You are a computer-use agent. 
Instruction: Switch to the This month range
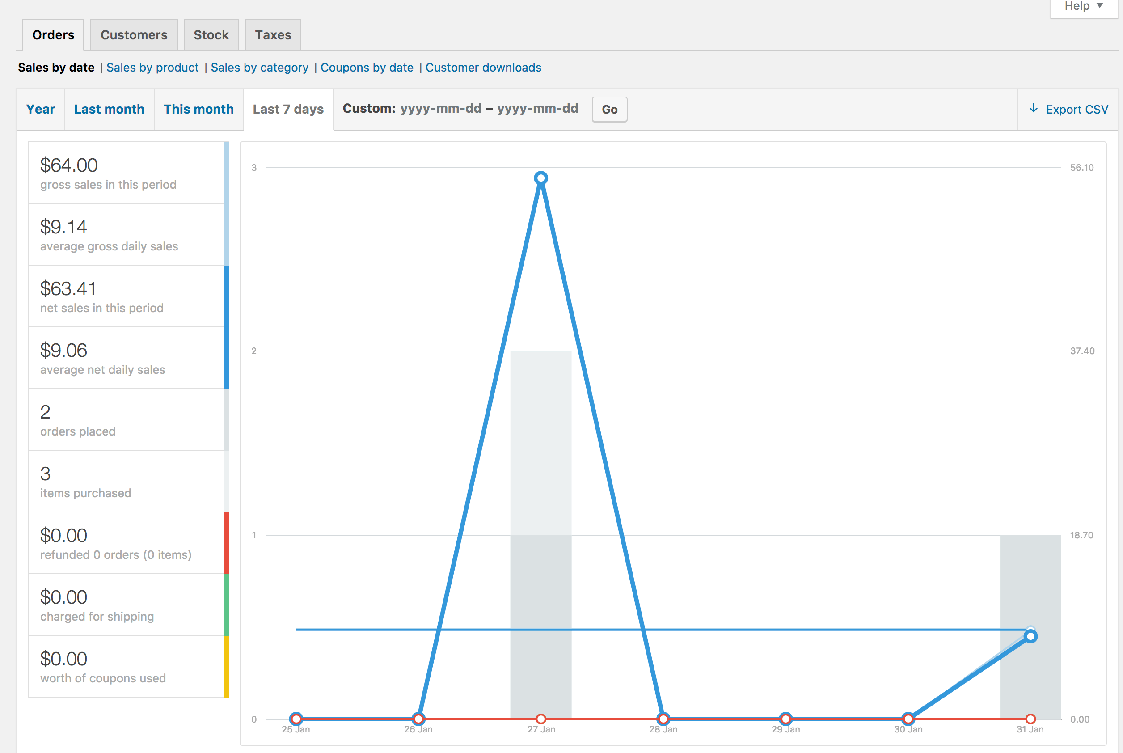[198, 110]
